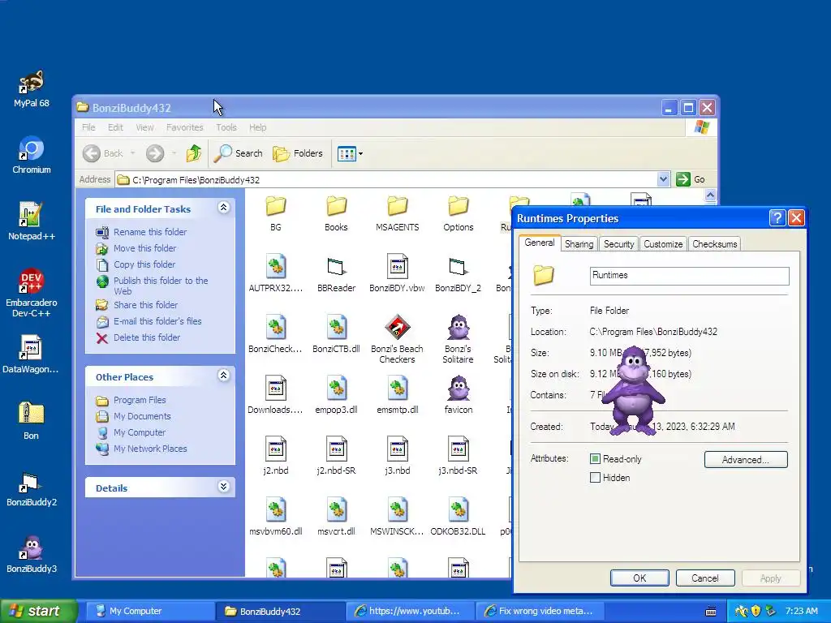This screenshot has height=623, width=831.
Task: Select the MSAGENTS folder
Action: click(x=397, y=213)
